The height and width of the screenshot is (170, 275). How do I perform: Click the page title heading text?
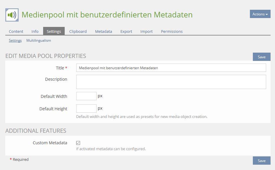click(107, 15)
